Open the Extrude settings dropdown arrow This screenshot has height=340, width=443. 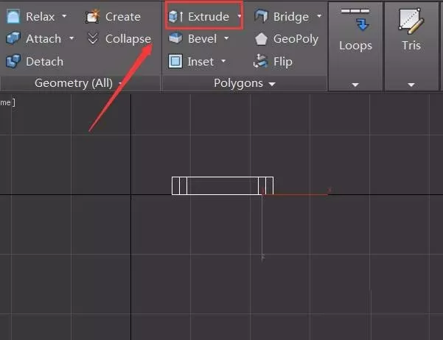[240, 16]
